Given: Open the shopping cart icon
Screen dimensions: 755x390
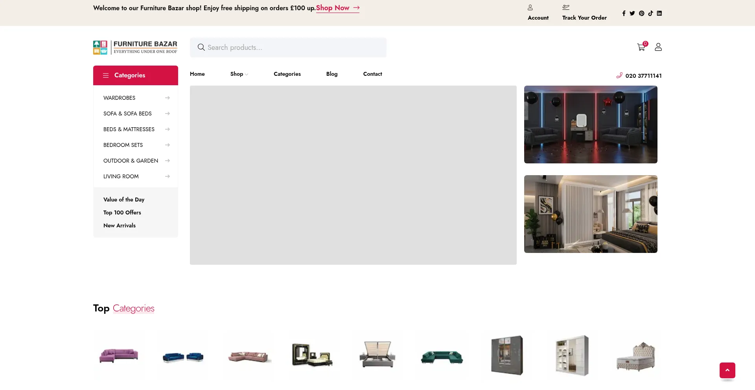Looking at the screenshot, I should tap(641, 48).
